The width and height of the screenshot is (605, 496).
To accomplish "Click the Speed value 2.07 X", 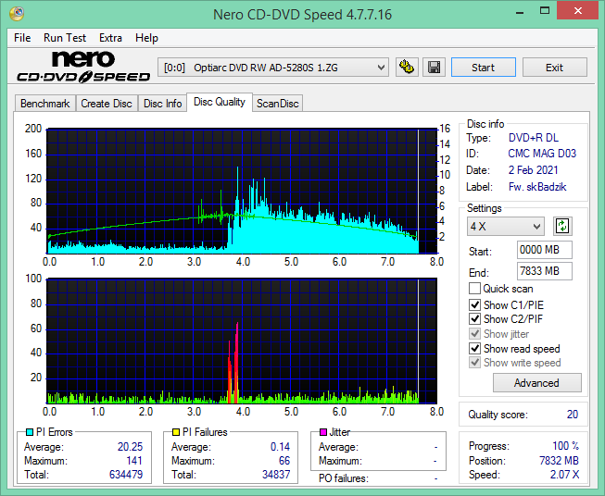I will tap(564, 475).
